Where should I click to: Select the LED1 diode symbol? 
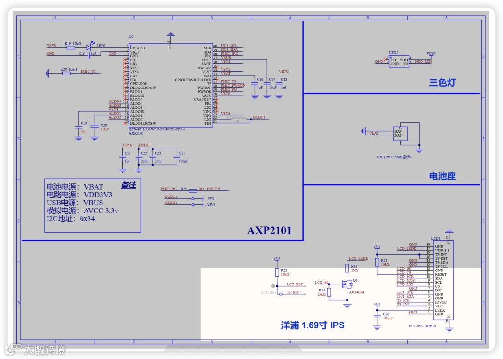point(89,47)
